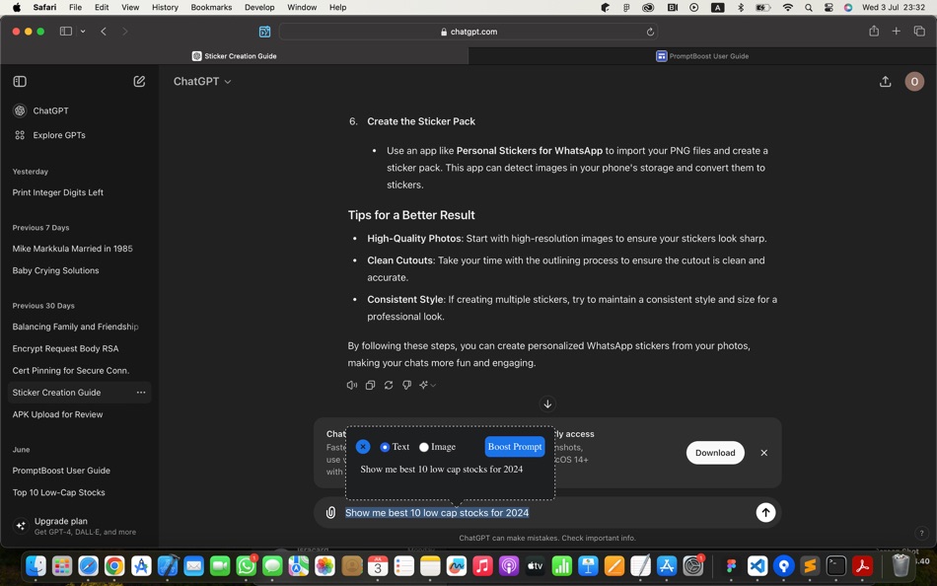Jump to bottom with the scroll-down arrow
Image resolution: width=937 pixels, height=586 pixels.
548,403
